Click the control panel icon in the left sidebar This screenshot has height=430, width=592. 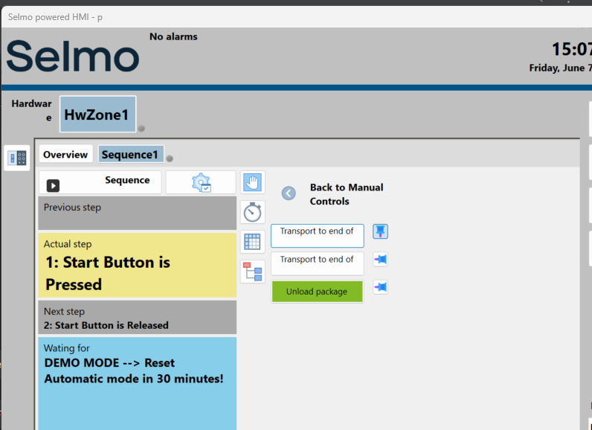click(17, 158)
